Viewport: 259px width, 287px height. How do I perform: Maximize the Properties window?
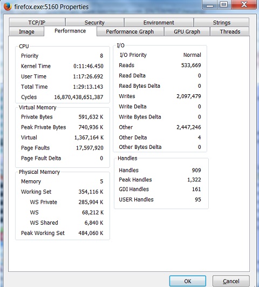[x=224, y=4]
